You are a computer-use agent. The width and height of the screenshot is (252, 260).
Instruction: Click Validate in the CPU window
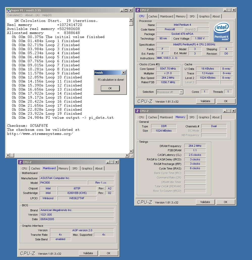[x=205, y=101]
